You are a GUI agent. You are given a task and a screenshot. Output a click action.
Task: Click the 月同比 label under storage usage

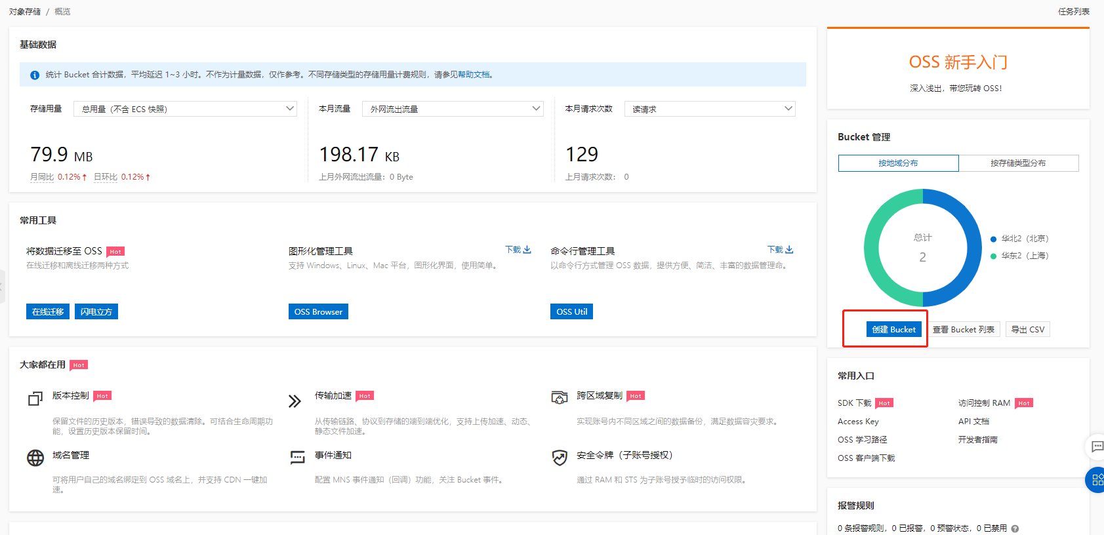(42, 177)
